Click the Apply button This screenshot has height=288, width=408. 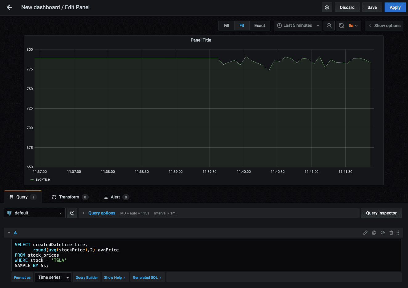[395, 7]
